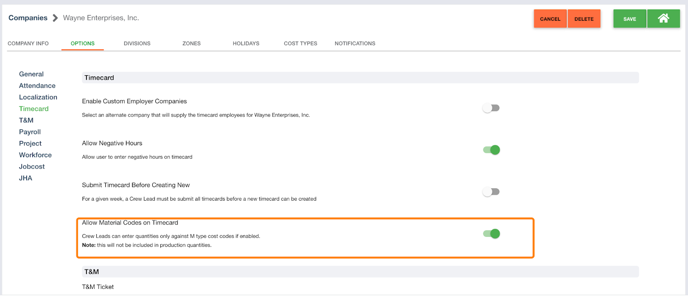Select JHA in the options sidebar
This screenshot has height=297, width=688.
click(x=25, y=178)
